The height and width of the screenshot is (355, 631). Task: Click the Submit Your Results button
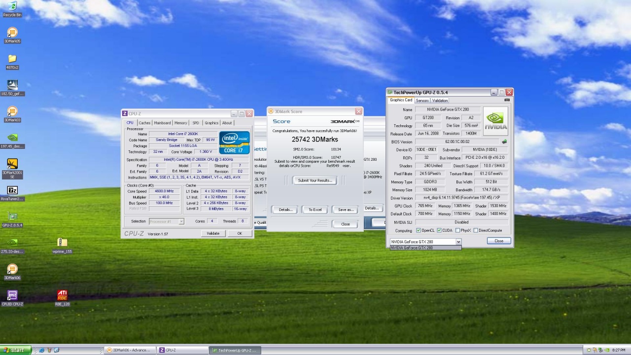coord(315,180)
